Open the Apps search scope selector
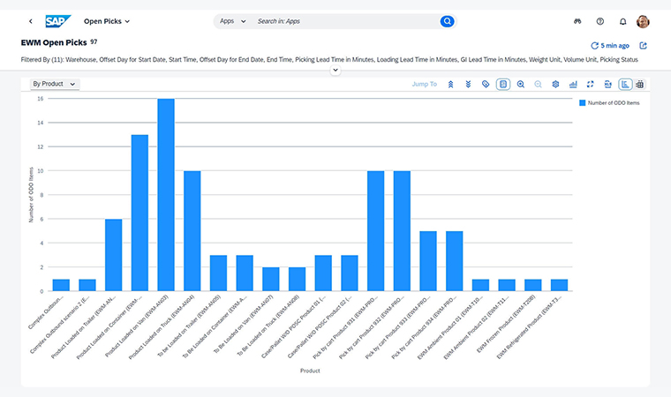 [x=233, y=21]
